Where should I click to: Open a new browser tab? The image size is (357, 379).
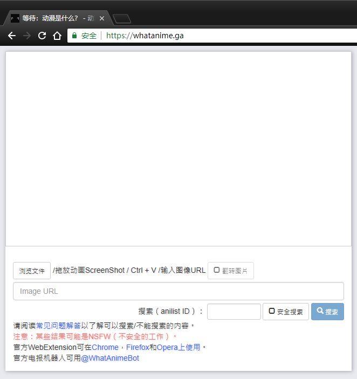[x=122, y=19]
